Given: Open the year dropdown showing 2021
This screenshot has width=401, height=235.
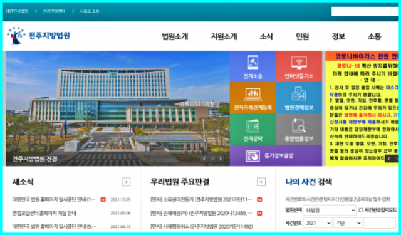Looking at the screenshot, I should (318, 223).
